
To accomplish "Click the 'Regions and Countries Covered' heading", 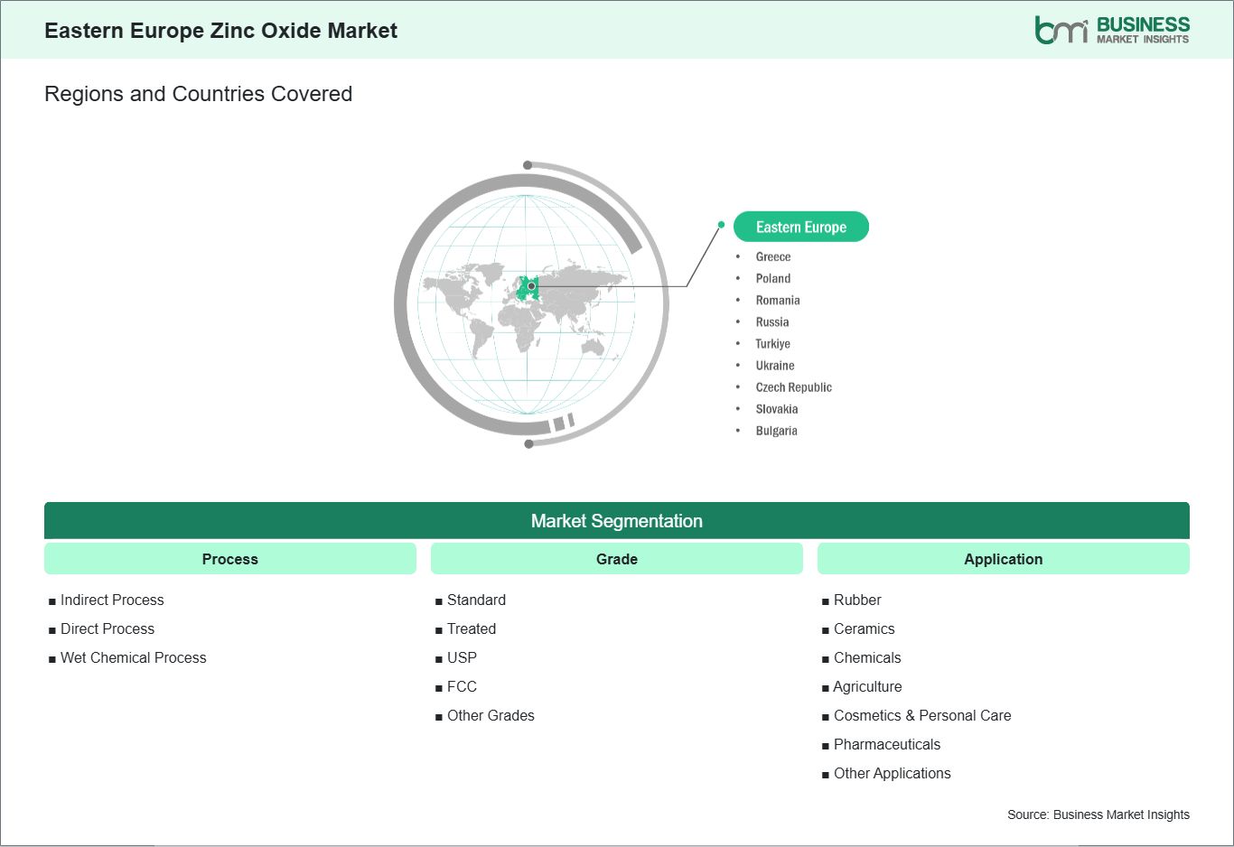I will pyautogui.click(x=199, y=94).
